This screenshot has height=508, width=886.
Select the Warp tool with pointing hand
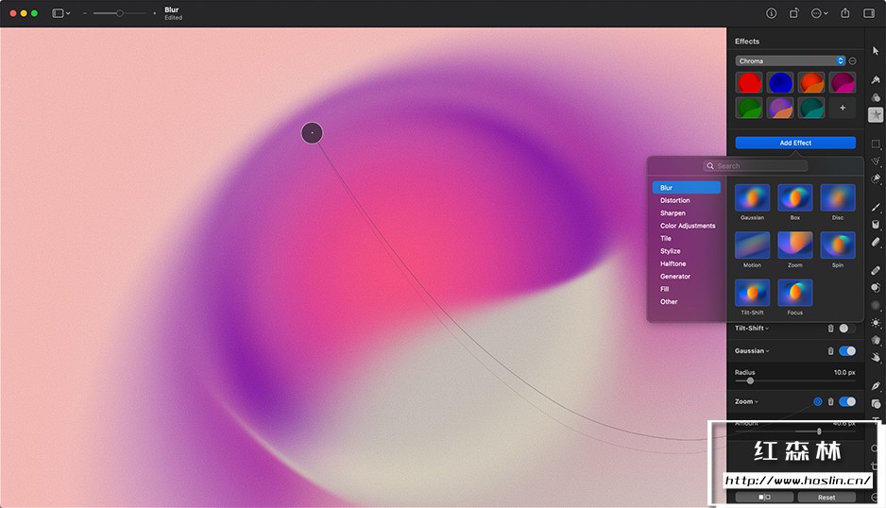coord(876,357)
